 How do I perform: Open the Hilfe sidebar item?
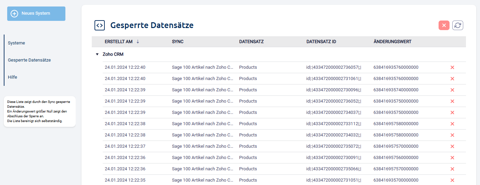(x=13, y=77)
